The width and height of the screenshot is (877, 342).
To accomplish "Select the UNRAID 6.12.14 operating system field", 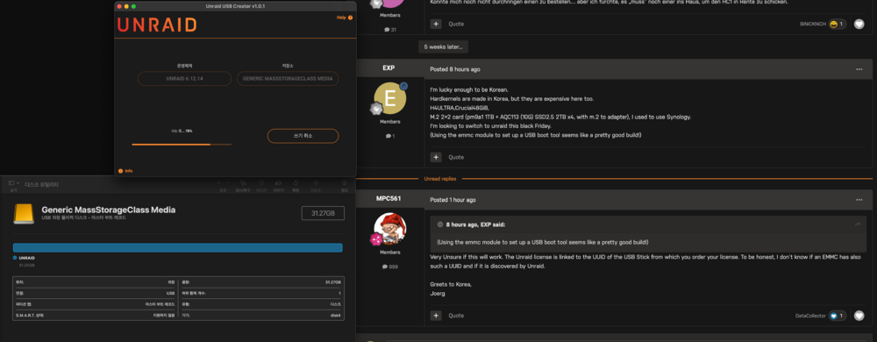I will click(x=184, y=78).
